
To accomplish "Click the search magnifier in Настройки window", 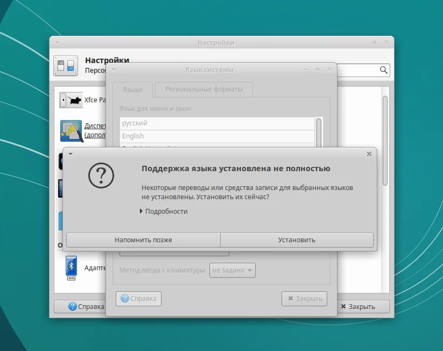I will (383, 70).
